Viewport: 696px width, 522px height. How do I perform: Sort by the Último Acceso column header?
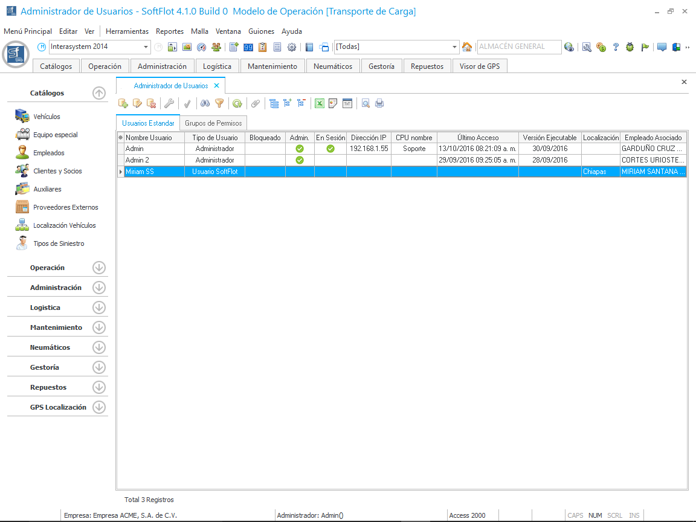pyautogui.click(x=478, y=138)
